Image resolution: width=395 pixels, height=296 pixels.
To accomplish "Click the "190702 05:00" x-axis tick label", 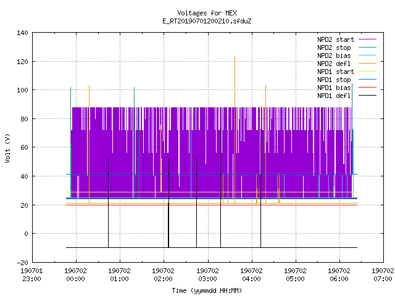I will 295,275.
